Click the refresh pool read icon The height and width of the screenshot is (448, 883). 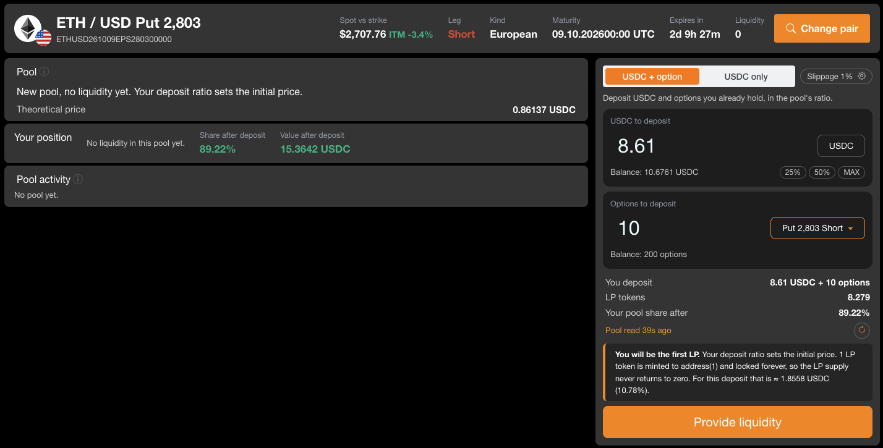pyautogui.click(x=862, y=331)
